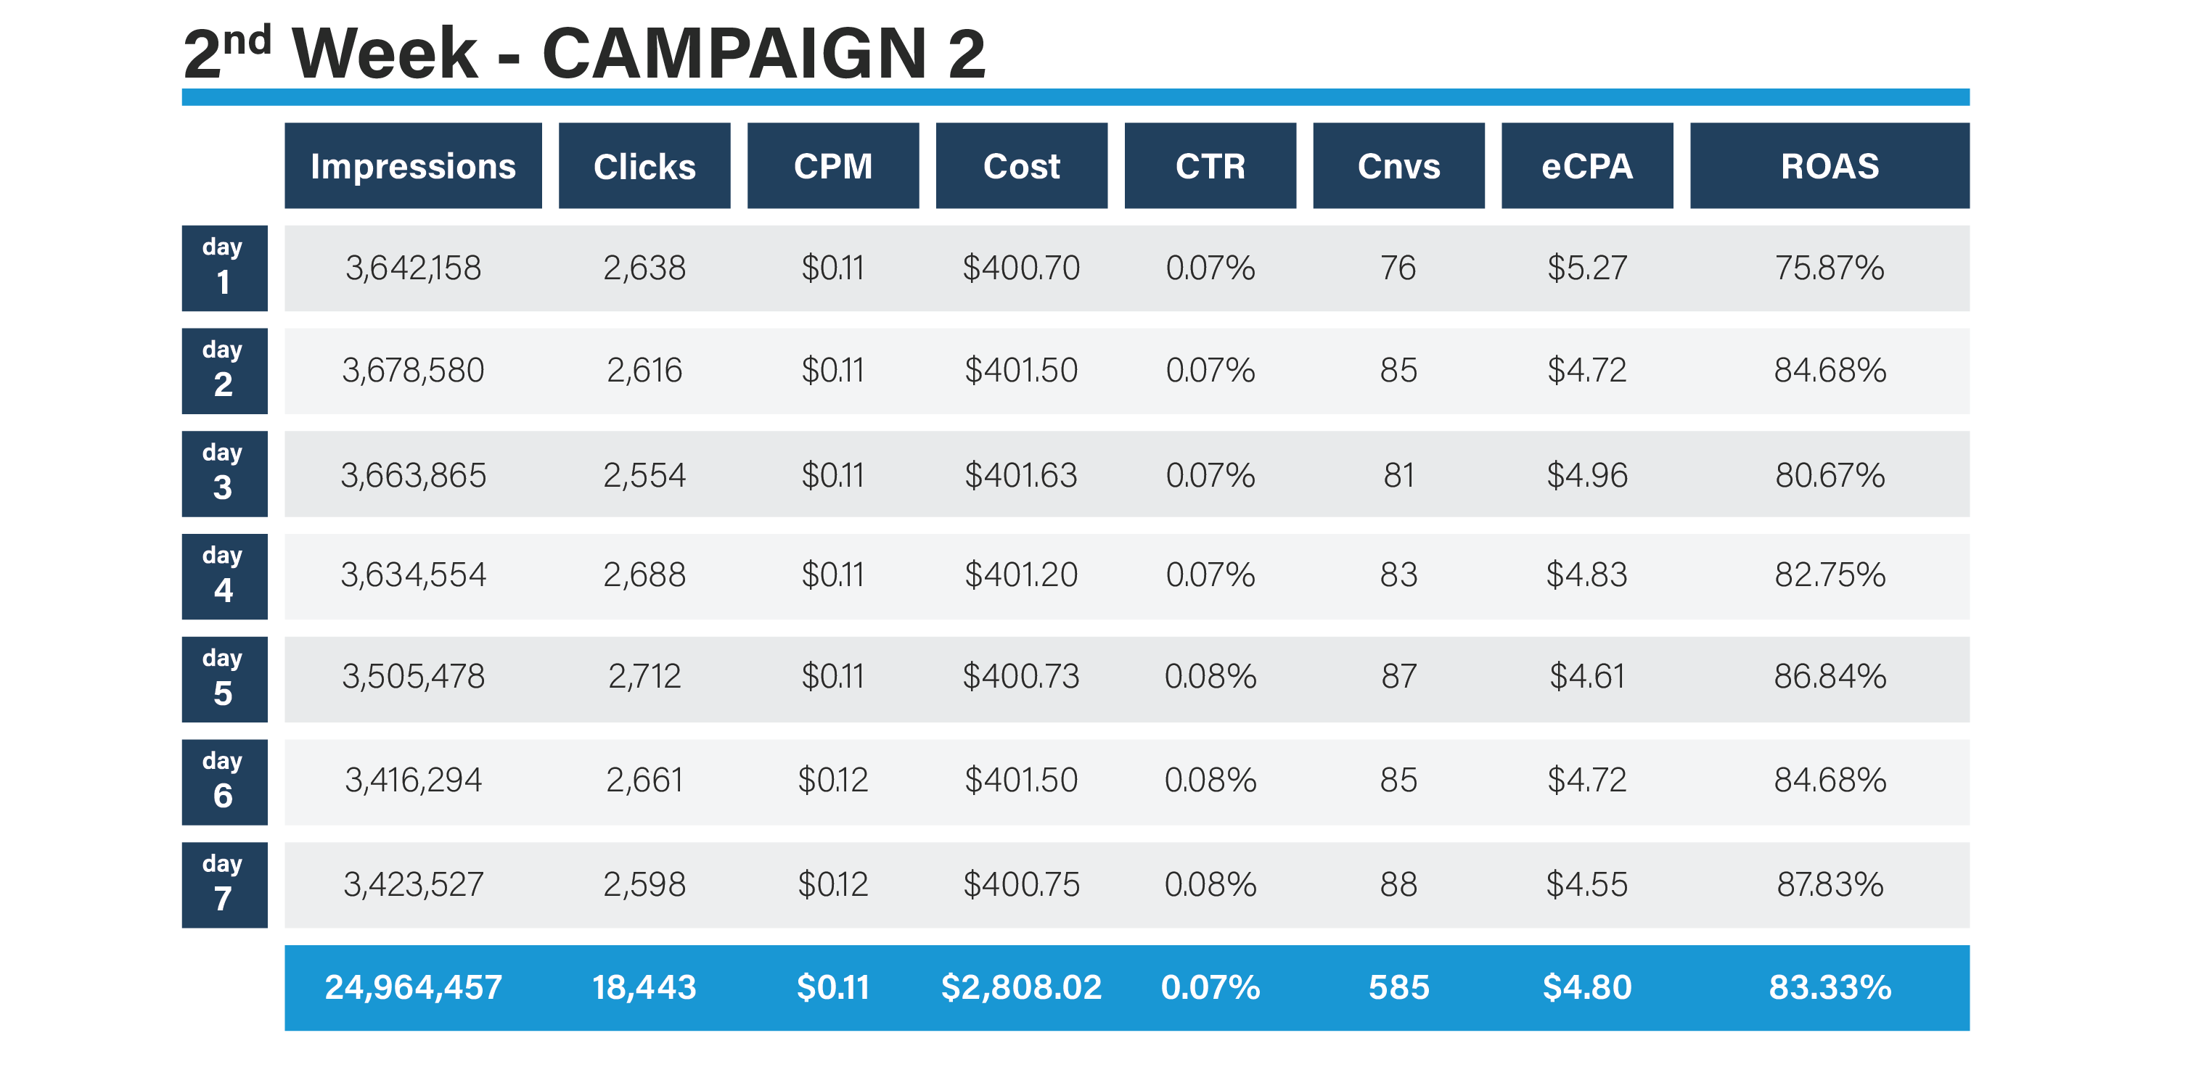Click the Cnvs column header
The height and width of the screenshot is (1083, 2204).
pos(1398,166)
